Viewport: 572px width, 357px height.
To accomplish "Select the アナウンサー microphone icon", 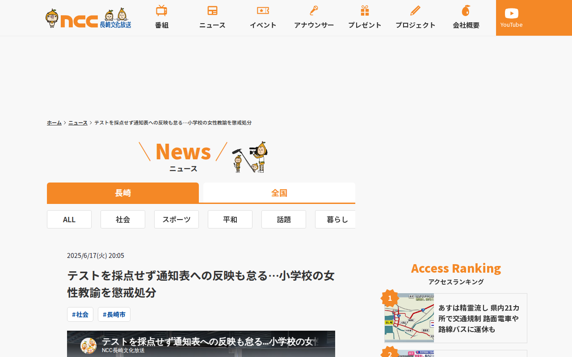I will tap(314, 11).
